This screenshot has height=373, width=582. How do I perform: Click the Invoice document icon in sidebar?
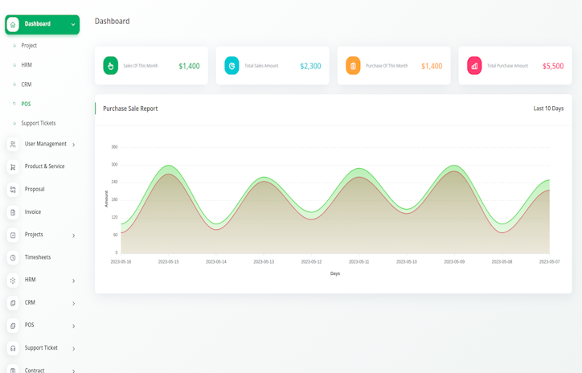(13, 212)
